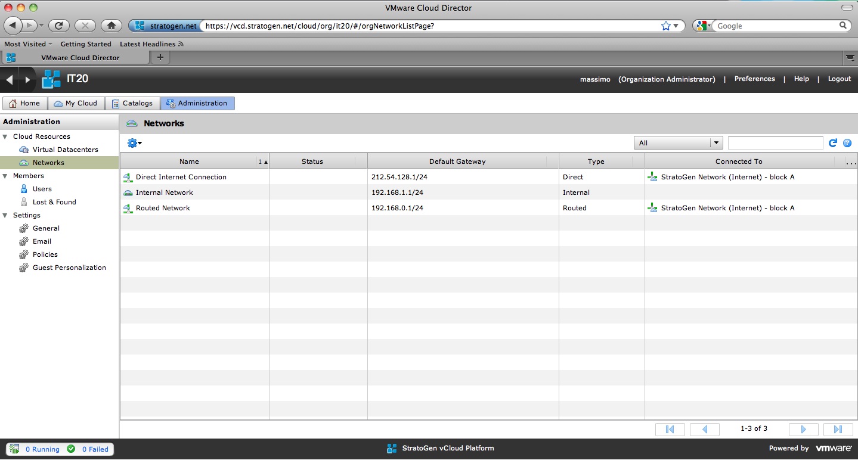
Task: Click the Internal Network row icon
Action: point(128,192)
